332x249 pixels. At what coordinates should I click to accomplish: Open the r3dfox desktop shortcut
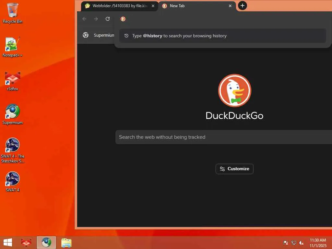(x=13, y=81)
